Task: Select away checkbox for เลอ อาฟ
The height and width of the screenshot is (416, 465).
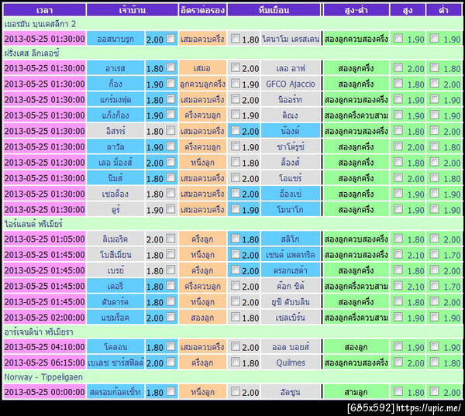Action: (236, 67)
